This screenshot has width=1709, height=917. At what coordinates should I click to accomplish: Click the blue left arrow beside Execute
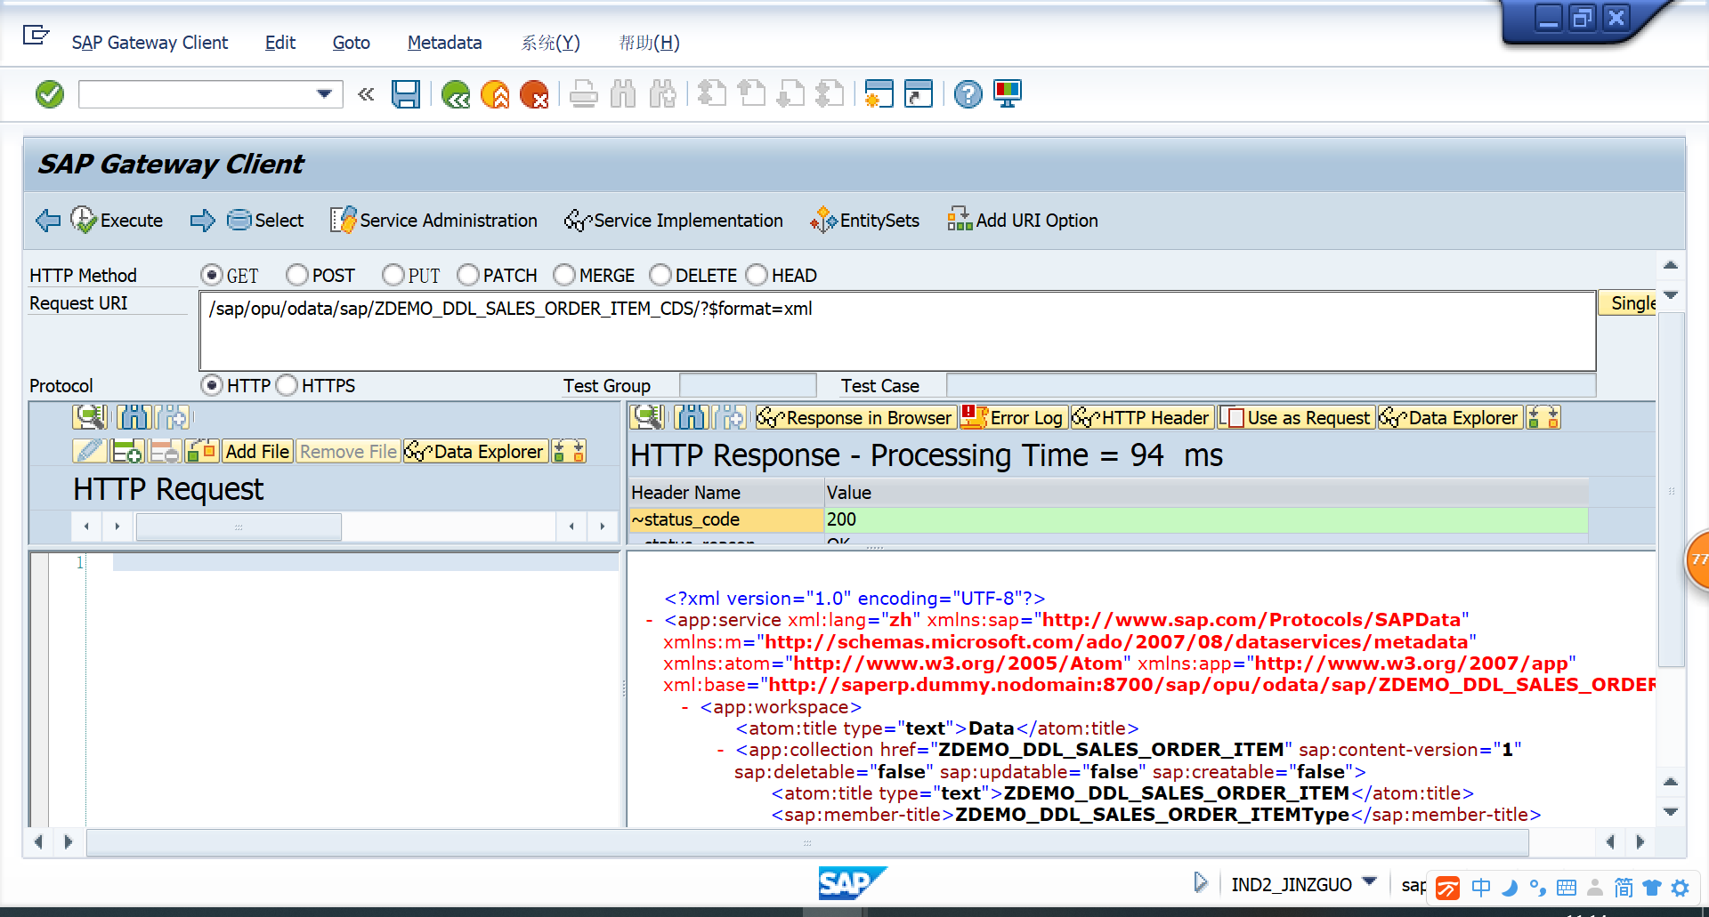click(48, 220)
